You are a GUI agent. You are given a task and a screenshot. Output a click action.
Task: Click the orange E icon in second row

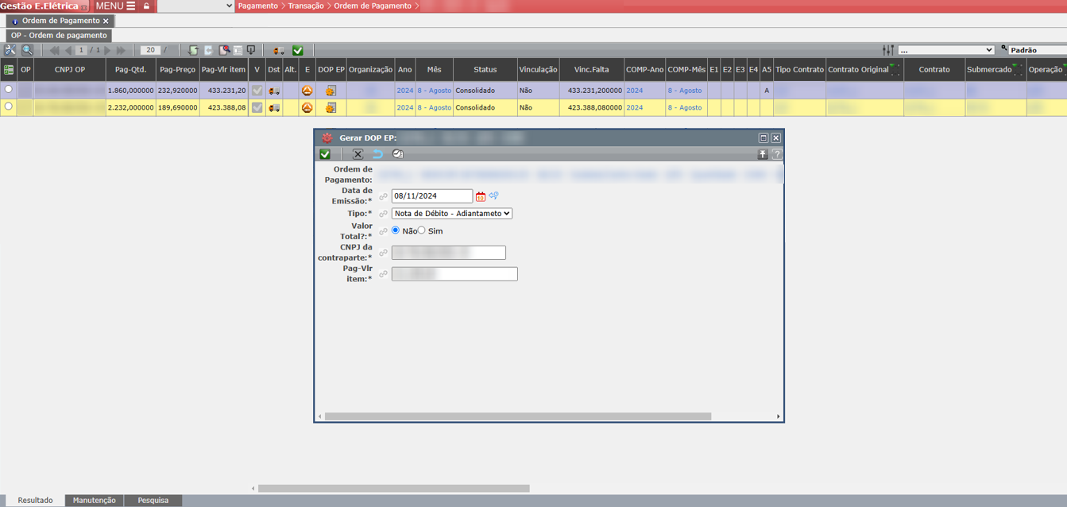(x=307, y=107)
